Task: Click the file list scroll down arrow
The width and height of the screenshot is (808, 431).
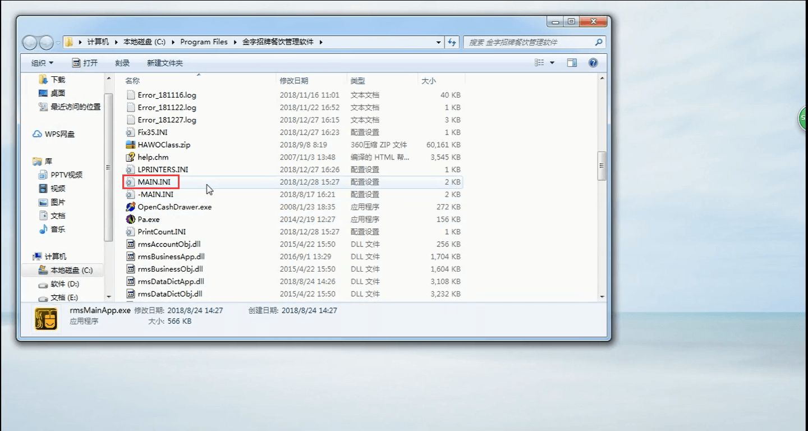Action: click(602, 297)
